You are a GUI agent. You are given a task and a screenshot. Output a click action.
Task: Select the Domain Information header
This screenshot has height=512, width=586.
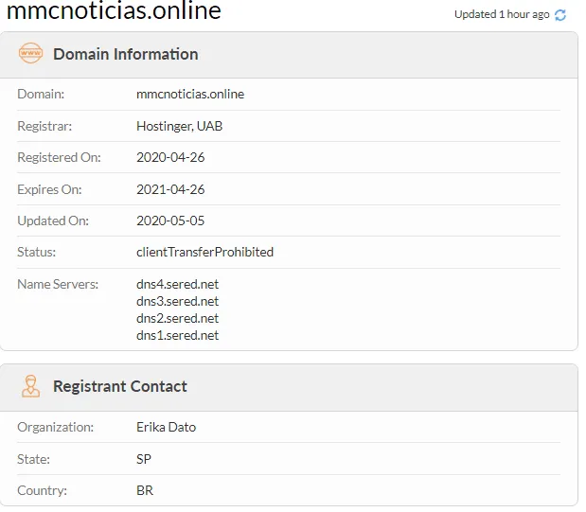[x=125, y=54]
